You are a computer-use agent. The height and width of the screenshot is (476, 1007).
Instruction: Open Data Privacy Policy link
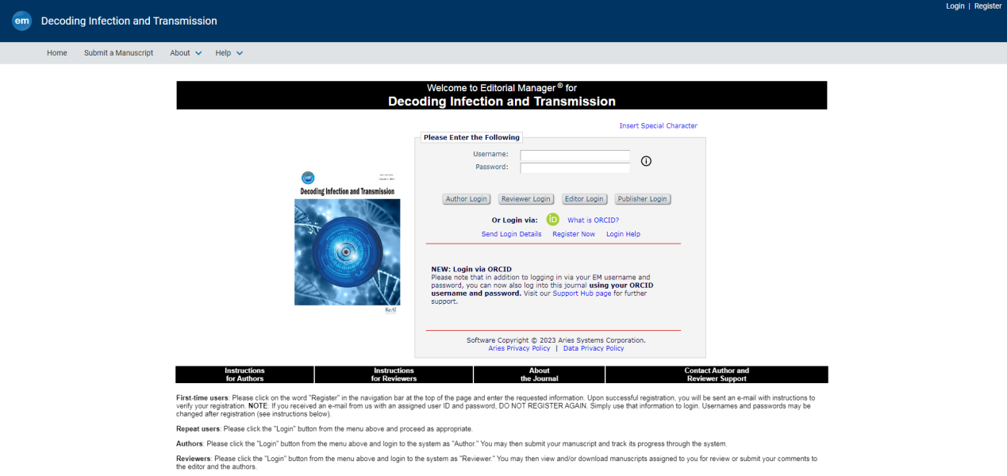point(594,348)
